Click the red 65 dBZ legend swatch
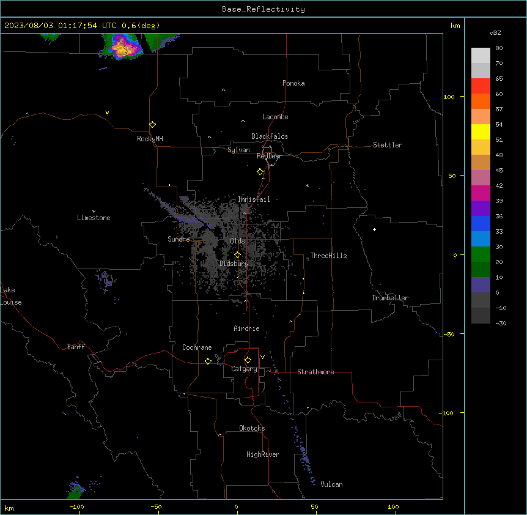 [x=481, y=86]
